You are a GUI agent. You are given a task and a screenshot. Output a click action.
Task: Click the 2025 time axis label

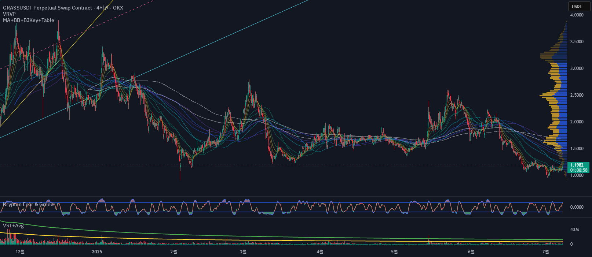pyautogui.click(x=97, y=252)
